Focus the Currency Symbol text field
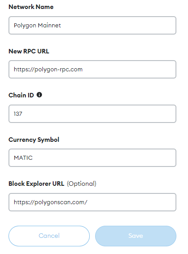188x254 pixels. (x=92, y=158)
